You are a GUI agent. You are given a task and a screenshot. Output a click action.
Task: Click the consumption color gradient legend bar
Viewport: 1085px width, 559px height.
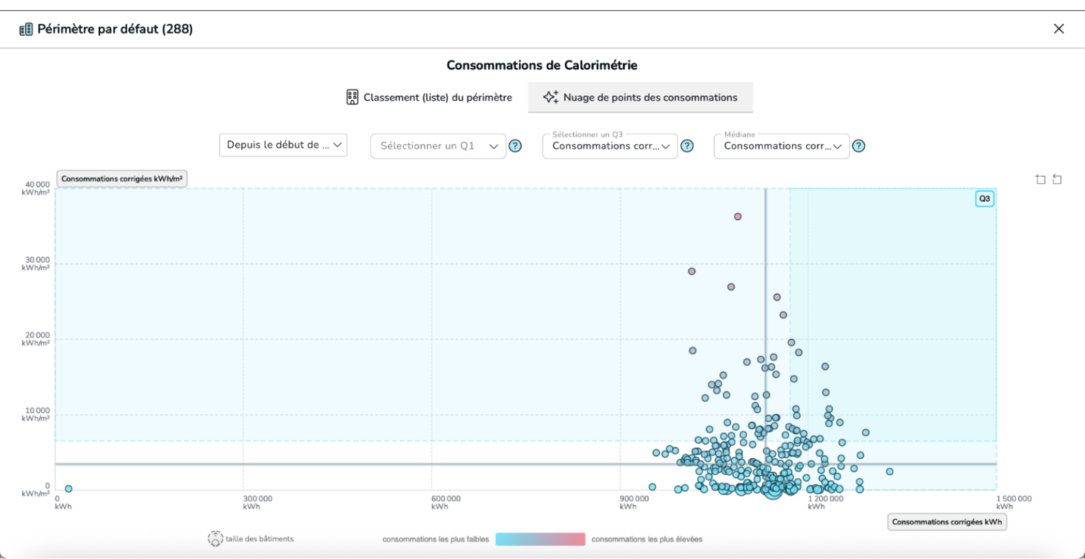540,539
